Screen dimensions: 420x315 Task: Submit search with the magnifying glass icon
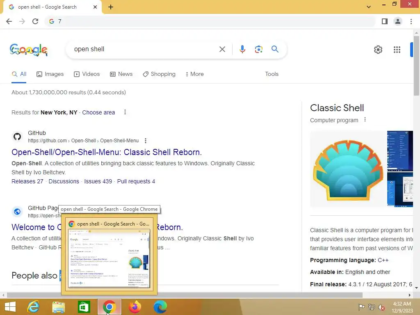click(x=275, y=49)
